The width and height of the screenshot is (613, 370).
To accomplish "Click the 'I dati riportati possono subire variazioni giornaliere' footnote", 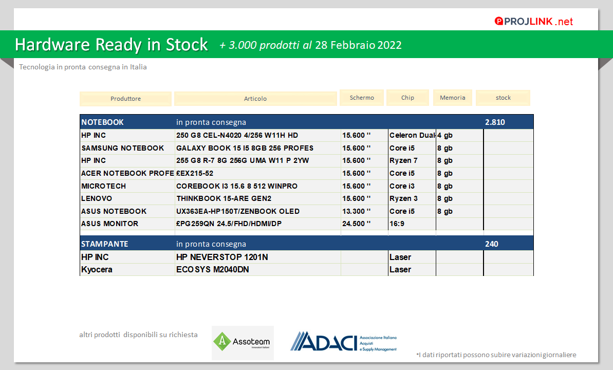I will 496,355.
